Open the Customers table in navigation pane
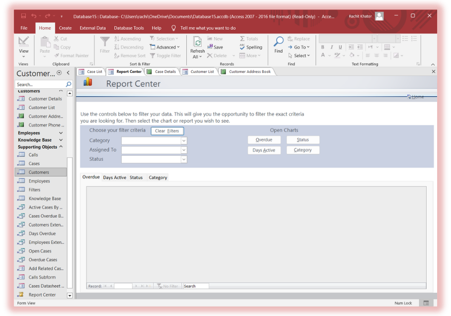 coord(39,172)
